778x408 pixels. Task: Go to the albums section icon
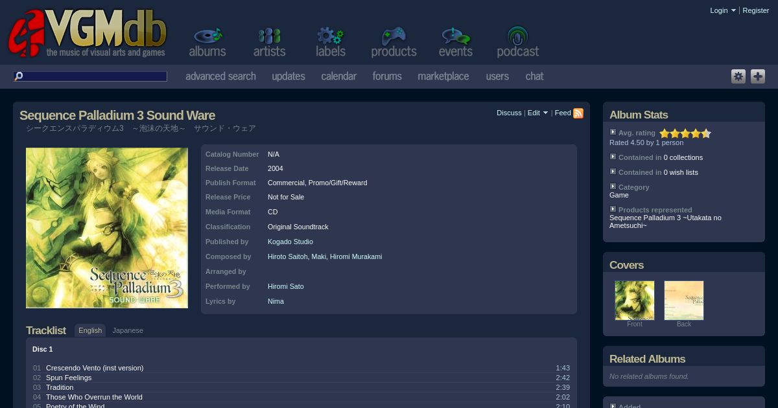pyautogui.click(x=207, y=43)
